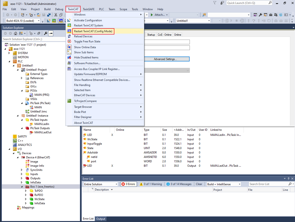Click the Reload Devices icon in menu
Image resolution: width=295 pixels, height=222 pixels.
click(69, 36)
